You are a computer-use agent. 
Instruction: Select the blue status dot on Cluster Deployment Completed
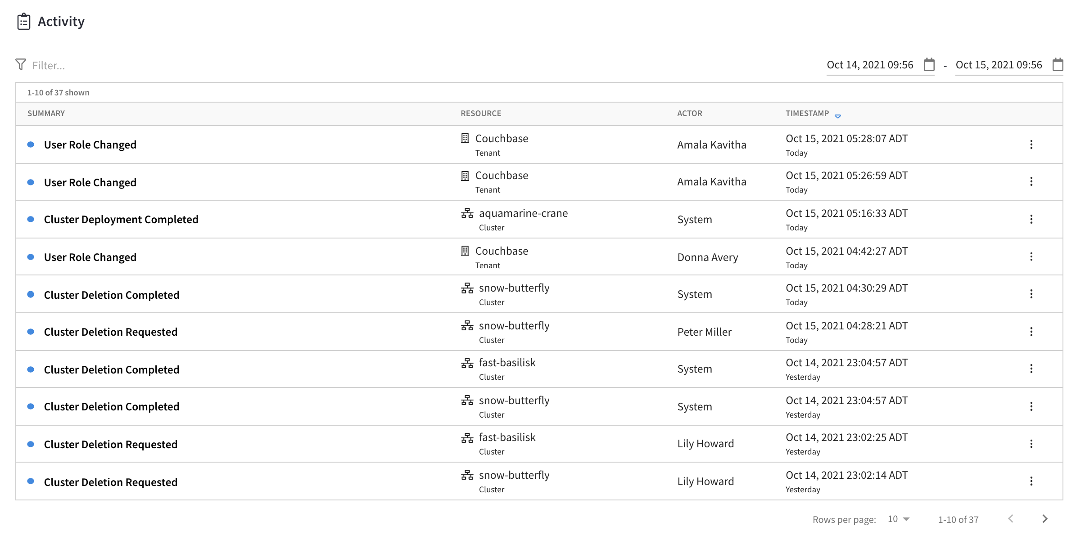pos(31,219)
